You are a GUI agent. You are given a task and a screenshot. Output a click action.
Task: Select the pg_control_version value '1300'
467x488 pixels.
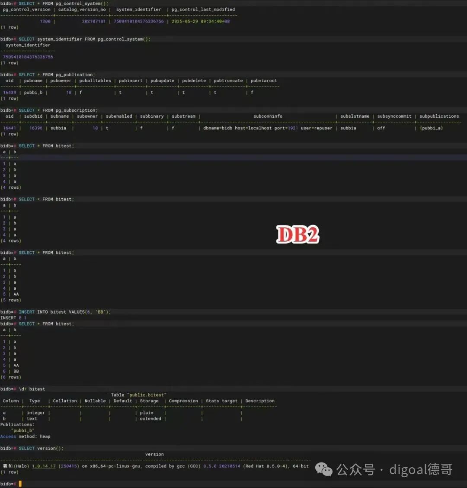[x=45, y=21]
